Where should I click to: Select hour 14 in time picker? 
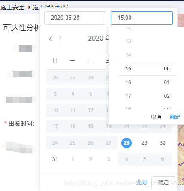pos(128,55)
